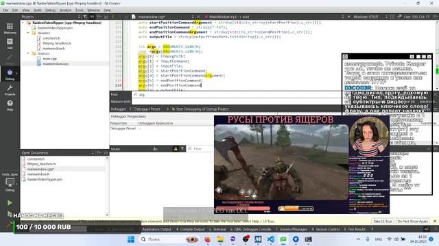The width and height of the screenshot is (439, 246).
Task: Open the Window menu
Action: coord(94,10)
